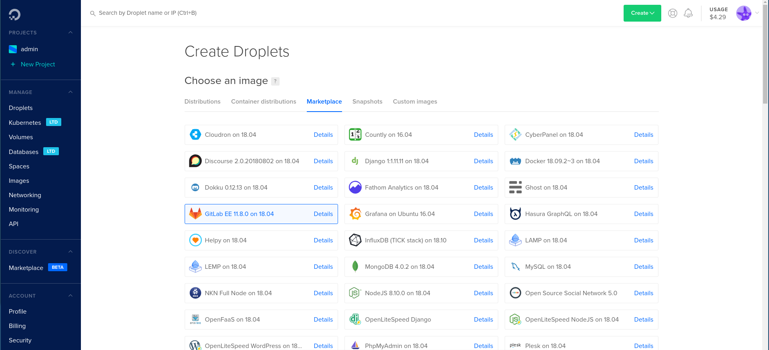Image resolution: width=769 pixels, height=350 pixels.
Task: Select Open Source Social Network 5.0 card
Action: (582, 293)
